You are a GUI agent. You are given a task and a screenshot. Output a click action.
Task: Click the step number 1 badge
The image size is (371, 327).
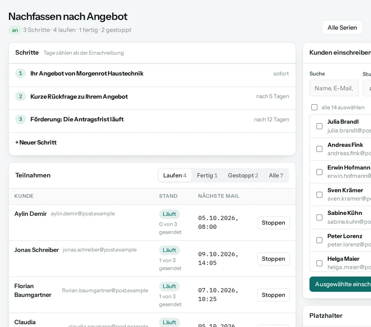[20, 74]
